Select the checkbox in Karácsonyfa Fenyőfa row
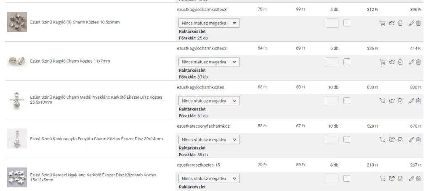Image resolution: width=431 pixels, height=191 pixels. [x=347, y=139]
